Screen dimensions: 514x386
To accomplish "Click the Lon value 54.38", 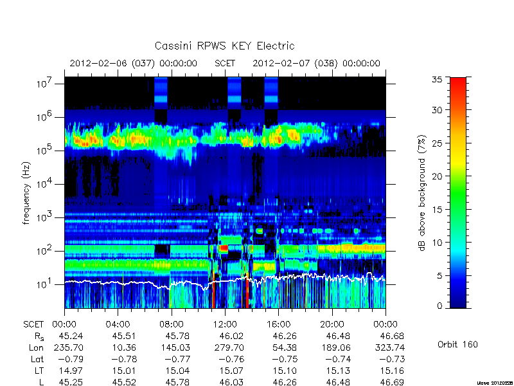I will point(285,347).
